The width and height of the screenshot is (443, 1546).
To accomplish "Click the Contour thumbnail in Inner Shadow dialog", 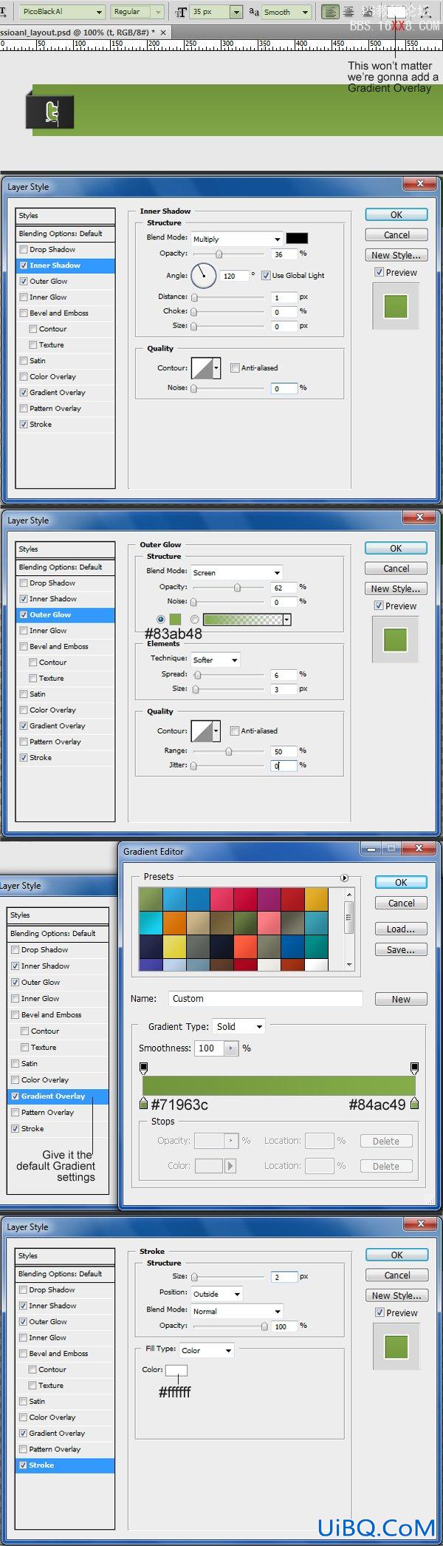I will (x=202, y=367).
